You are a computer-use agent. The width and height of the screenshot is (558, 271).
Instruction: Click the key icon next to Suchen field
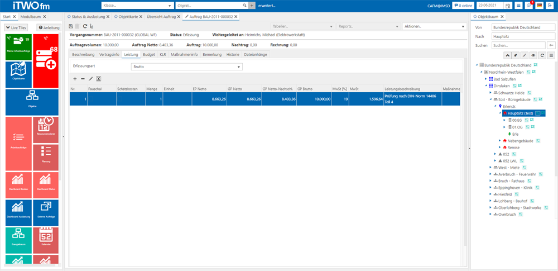click(x=551, y=45)
